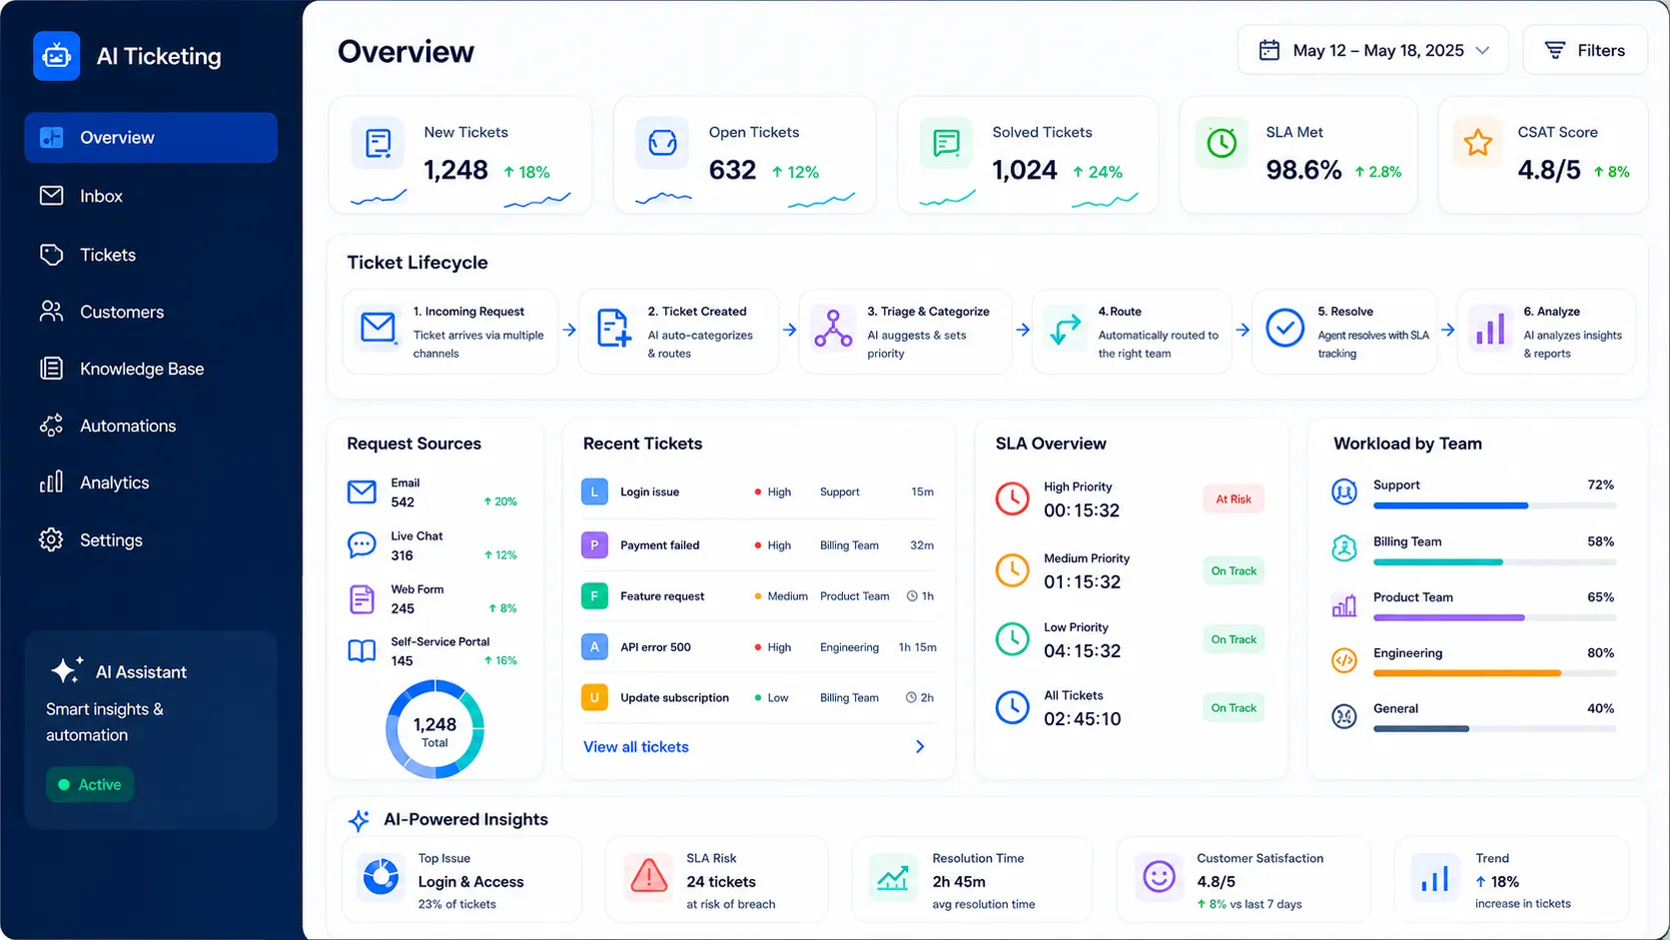The image size is (1670, 940).
Task: Toggle the AI Assistant Active status
Action: [90, 784]
